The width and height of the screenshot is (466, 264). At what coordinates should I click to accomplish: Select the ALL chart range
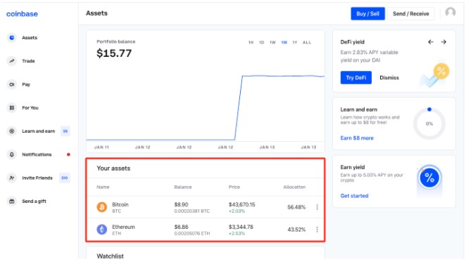[307, 43]
